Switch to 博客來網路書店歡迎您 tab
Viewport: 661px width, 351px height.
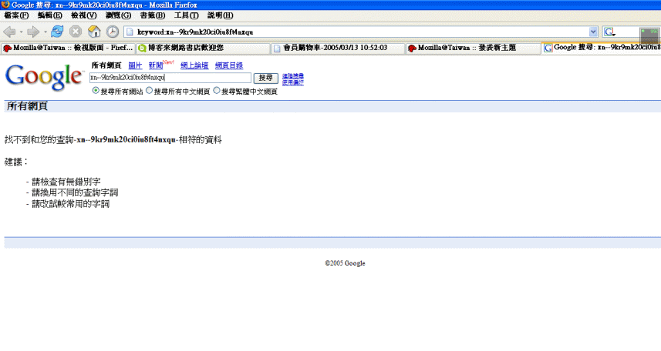203,48
